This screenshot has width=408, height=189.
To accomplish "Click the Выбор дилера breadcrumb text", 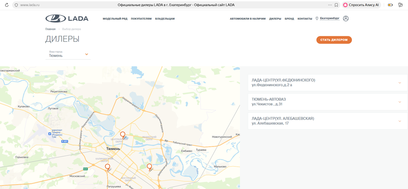I will pos(71,29).
